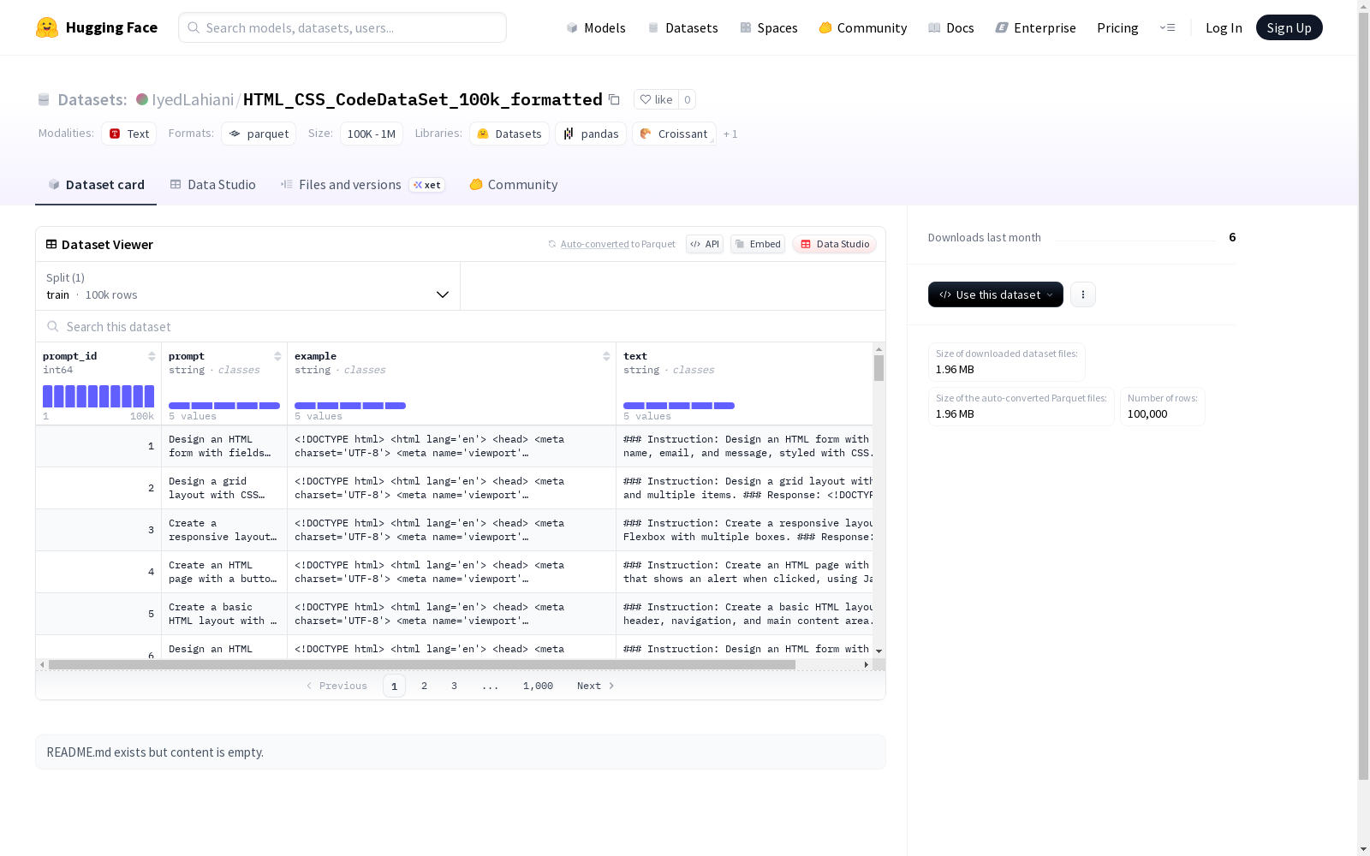Sort by the example column arrows

click(x=606, y=356)
